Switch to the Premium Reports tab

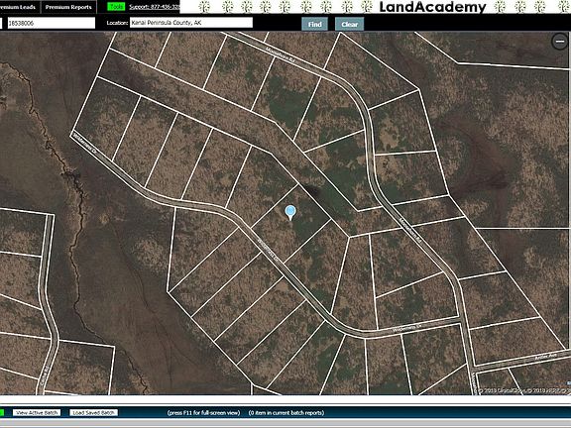pos(68,7)
